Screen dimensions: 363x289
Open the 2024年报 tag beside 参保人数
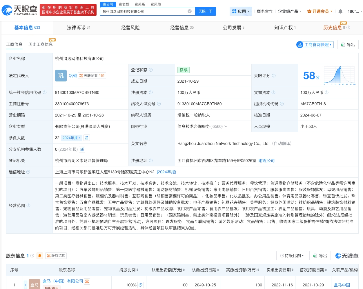[x=72, y=138]
